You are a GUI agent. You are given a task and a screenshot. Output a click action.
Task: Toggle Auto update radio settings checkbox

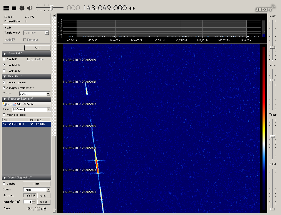4,88
